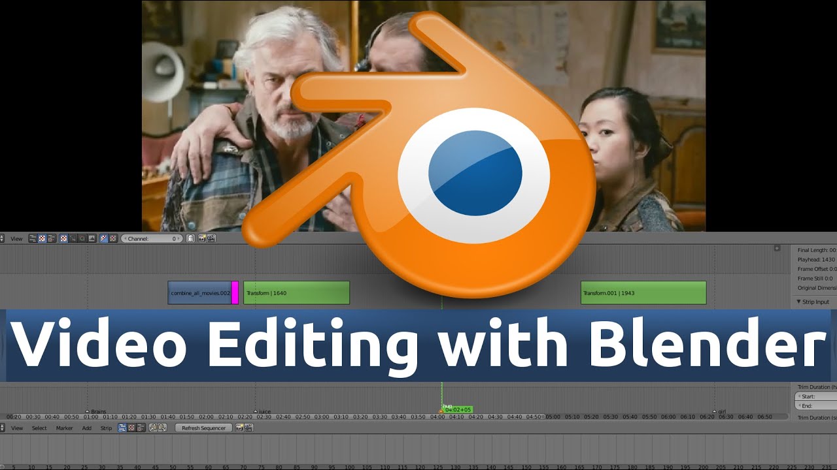Screen dimensions: 837x470
Task: Open the View menu in the preview header
Action: [x=16, y=239]
